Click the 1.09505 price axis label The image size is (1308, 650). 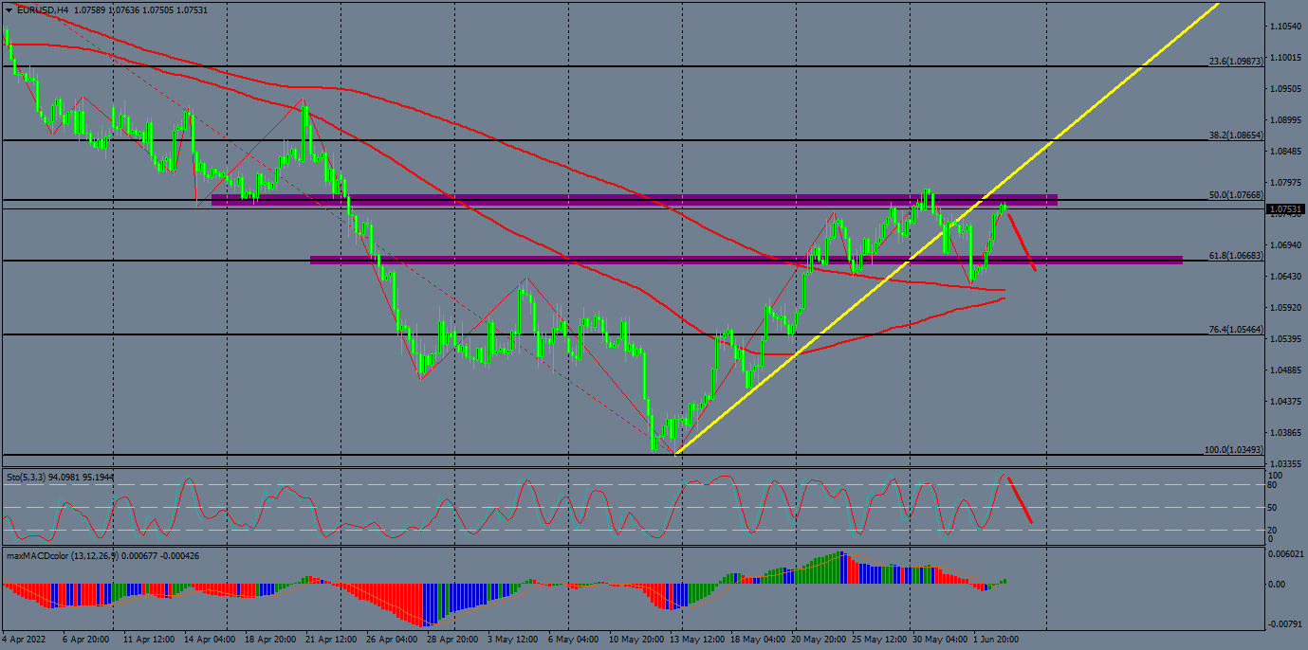click(x=1287, y=89)
